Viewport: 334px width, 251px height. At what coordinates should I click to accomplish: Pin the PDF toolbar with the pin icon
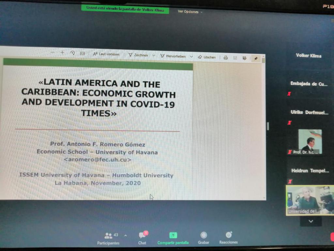tap(256, 58)
